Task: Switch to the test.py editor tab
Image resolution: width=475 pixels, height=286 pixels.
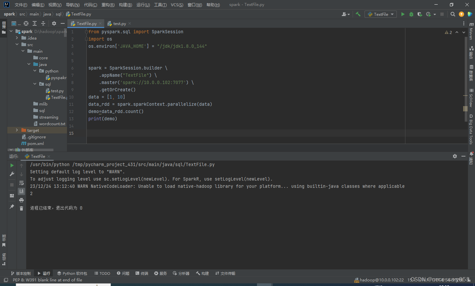Action: 119,24
